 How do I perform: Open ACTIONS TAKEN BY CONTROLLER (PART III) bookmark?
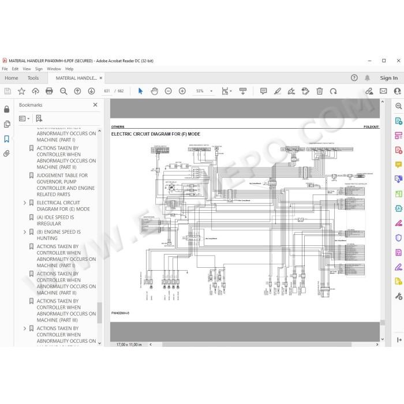pyautogui.click(x=66, y=311)
